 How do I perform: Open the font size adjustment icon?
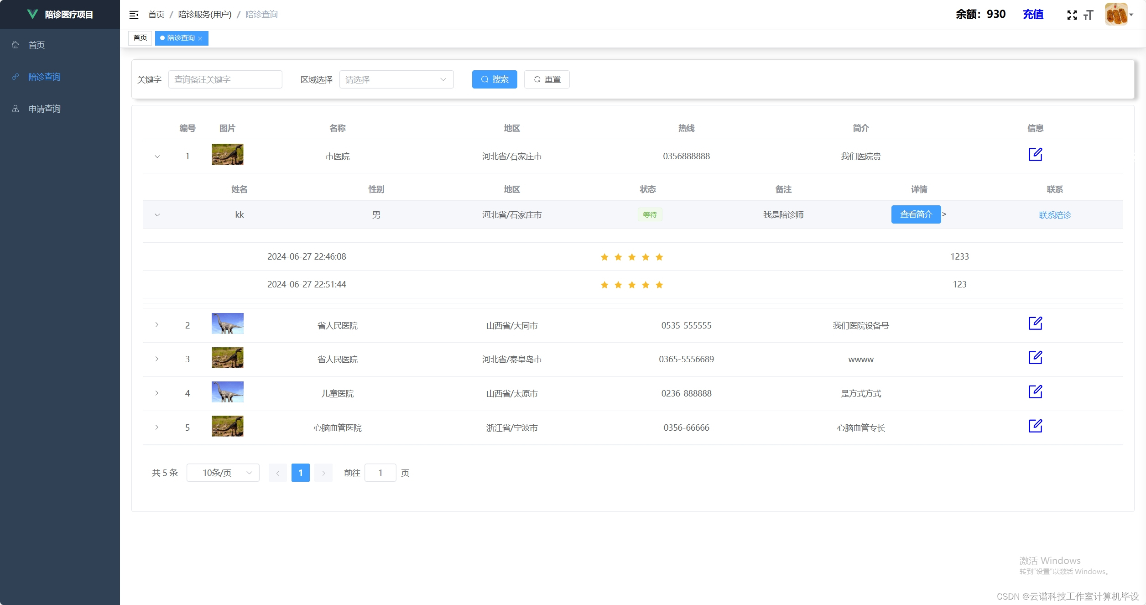pos(1088,15)
